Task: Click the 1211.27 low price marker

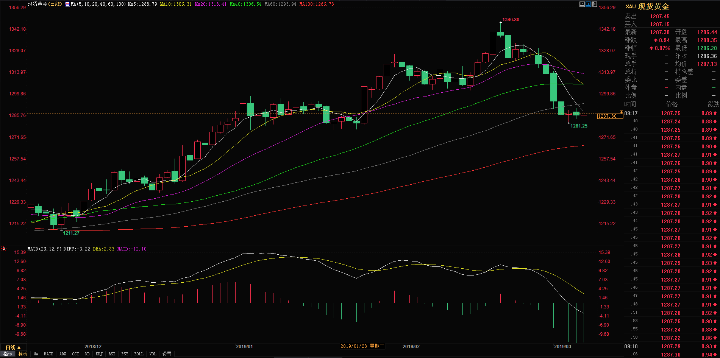Action: click(71, 233)
